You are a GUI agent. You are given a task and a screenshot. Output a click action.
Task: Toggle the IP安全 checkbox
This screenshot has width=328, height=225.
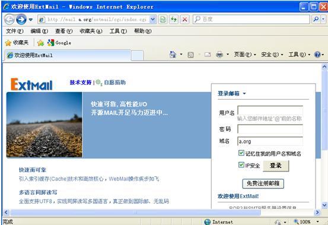click(x=241, y=165)
